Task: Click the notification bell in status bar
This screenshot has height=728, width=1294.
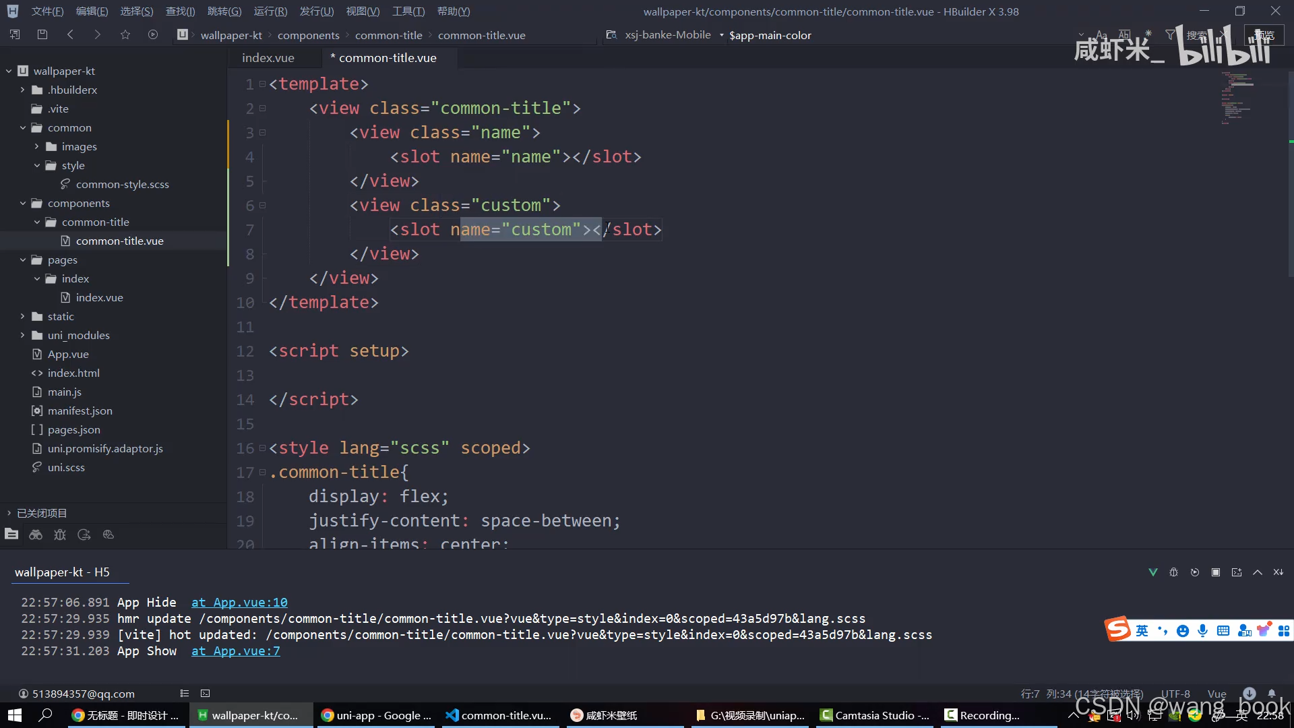Action: (1272, 693)
